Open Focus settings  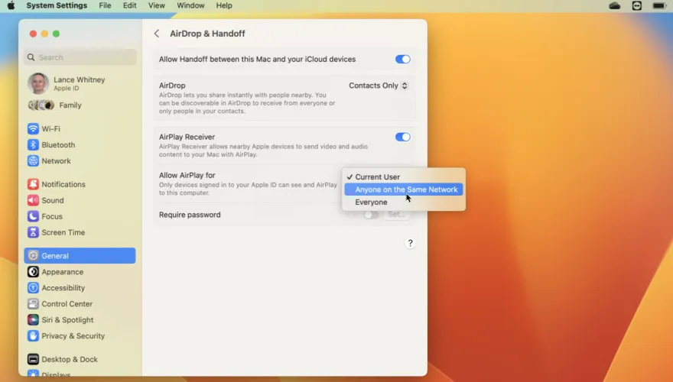pyautogui.click(x=52, y=216)
